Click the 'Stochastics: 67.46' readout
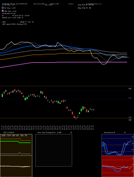 pyautogui.click(x=9, y=13)
